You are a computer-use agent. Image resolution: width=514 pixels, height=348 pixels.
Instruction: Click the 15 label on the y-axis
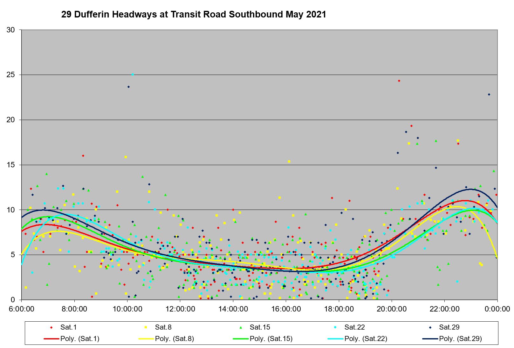coord(11,165)
